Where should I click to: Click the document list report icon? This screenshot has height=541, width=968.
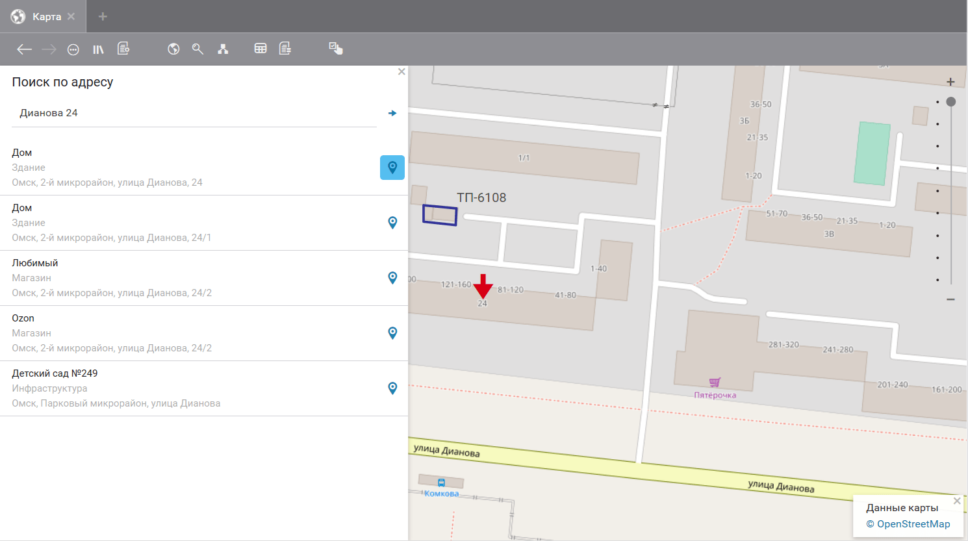coord(285,49)
